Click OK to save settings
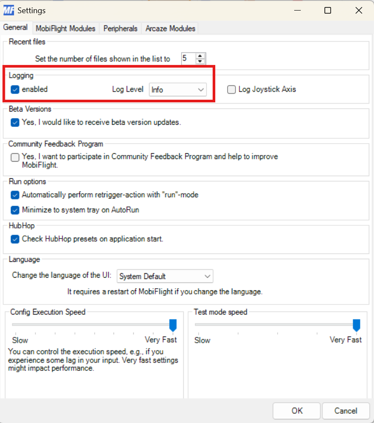Screen dimensions: 374x423 pos(296,411)
